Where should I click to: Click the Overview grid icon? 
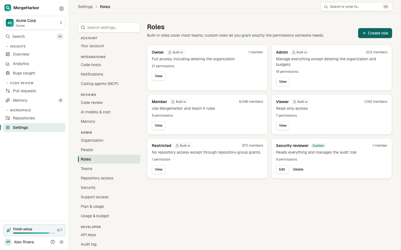point(8,54)
